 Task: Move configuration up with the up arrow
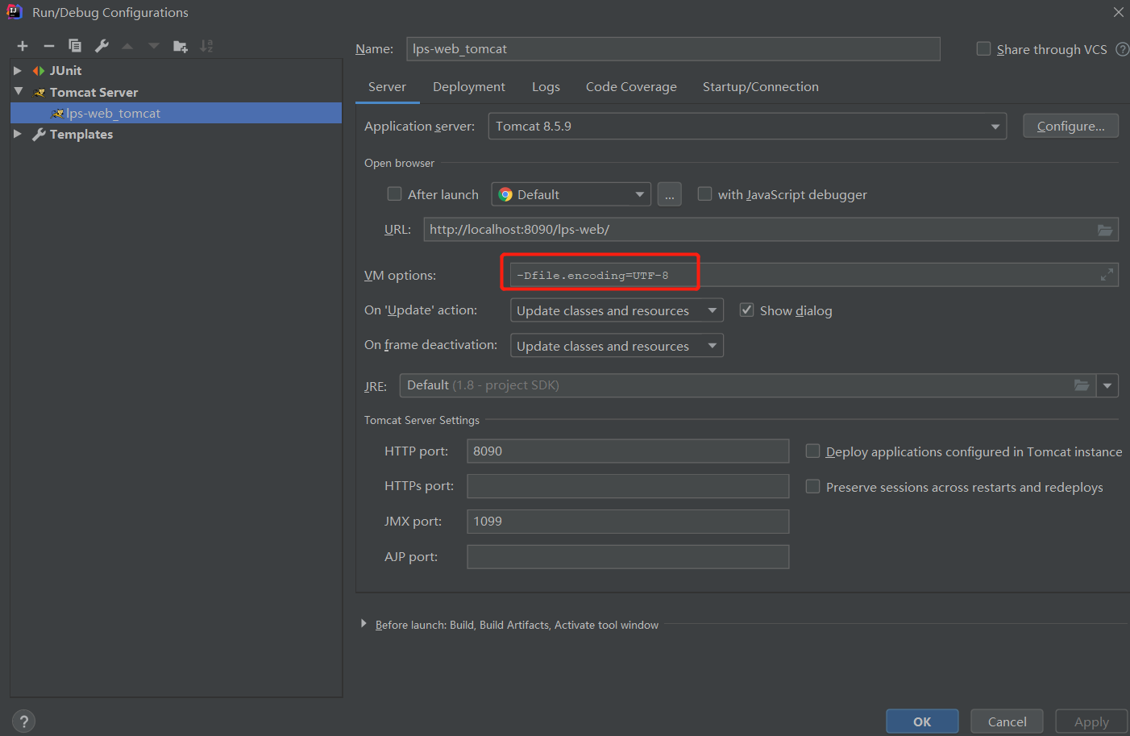tap(127, 46)
